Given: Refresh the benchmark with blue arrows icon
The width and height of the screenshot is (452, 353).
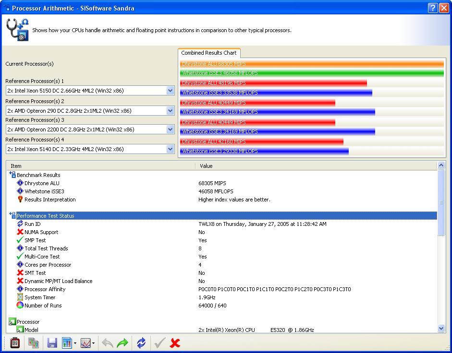Looking at the screenshot, I should tap(141, 343).
